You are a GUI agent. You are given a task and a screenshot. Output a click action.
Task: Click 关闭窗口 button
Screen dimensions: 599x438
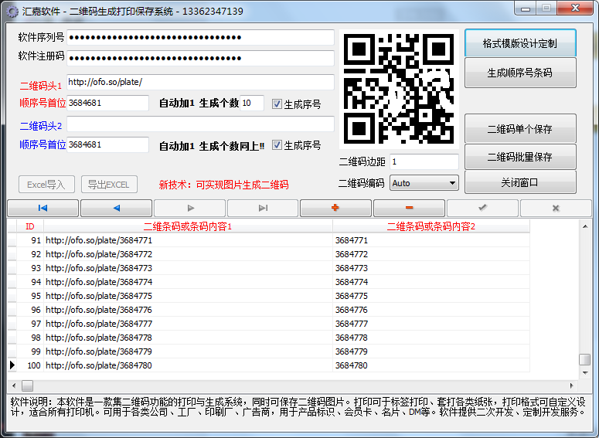click(x=520, y=182)
